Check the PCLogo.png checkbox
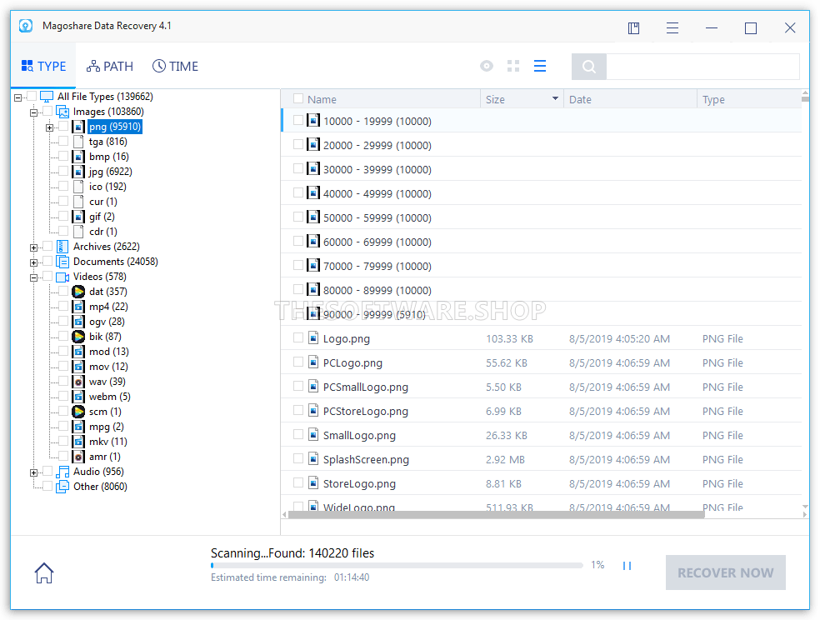The image size is (820, 620). pos(298,362)
